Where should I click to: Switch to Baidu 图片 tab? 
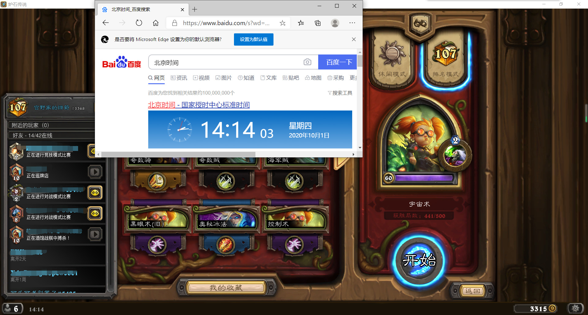pos(224,78)
